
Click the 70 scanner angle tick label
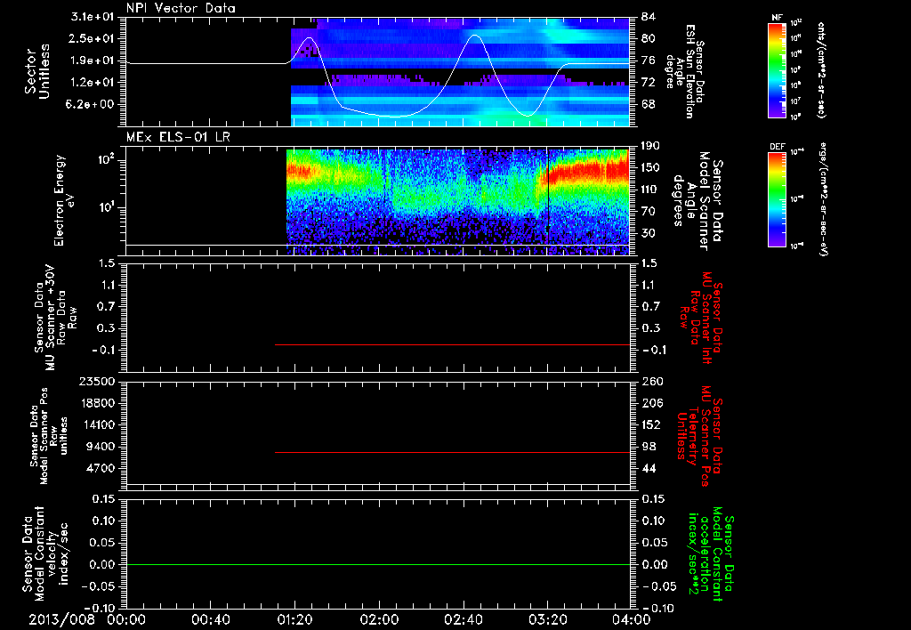tap(649, 212)
